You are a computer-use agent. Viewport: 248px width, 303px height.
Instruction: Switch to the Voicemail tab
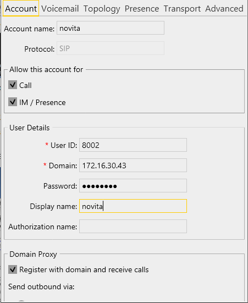(60, 9)
